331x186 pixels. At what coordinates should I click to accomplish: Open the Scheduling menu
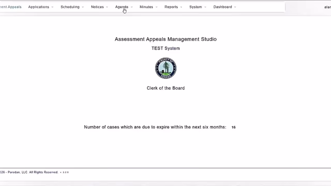[x=70, y=7]
